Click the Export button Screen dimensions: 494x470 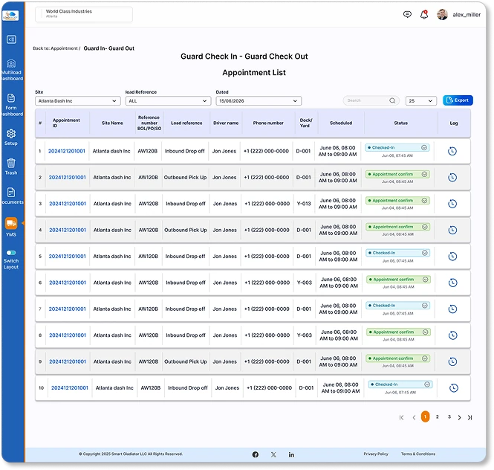tap(458, 100)
